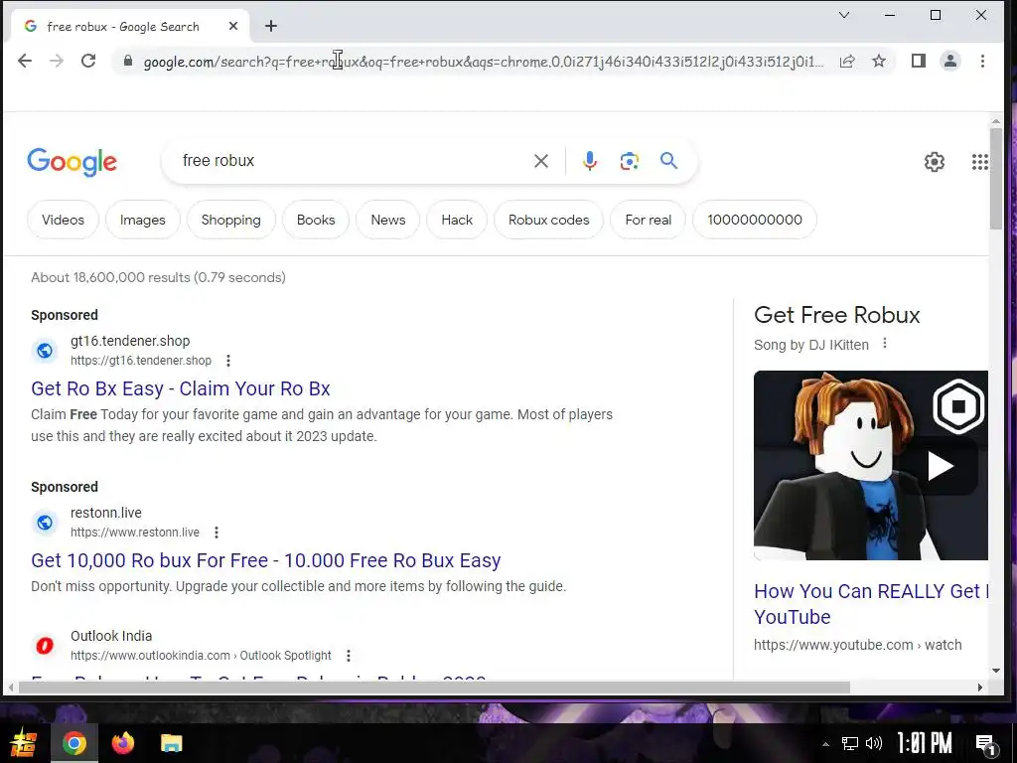Click the Chrome icon in the taskbar
The image size is (1017, 763).
73,743
